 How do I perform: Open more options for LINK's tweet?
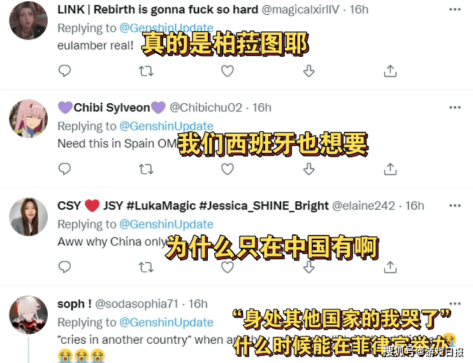455,10
